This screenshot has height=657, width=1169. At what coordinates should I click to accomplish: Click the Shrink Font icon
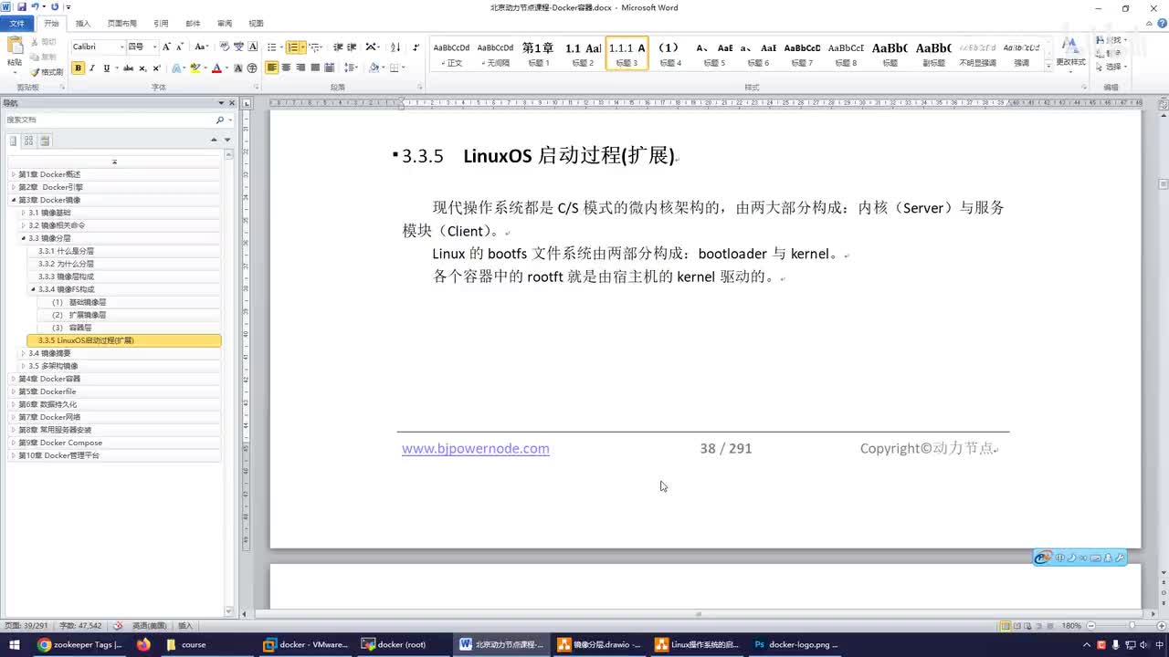[x=180, y=47]
